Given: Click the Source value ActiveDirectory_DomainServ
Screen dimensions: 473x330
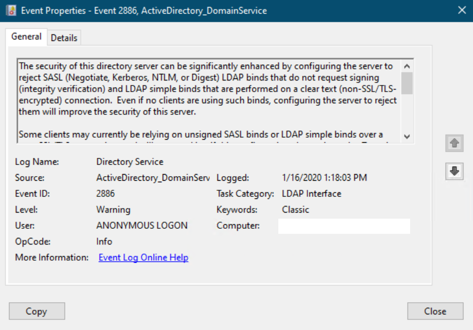Looking at the screenshot, I should (x=153, y=178).
